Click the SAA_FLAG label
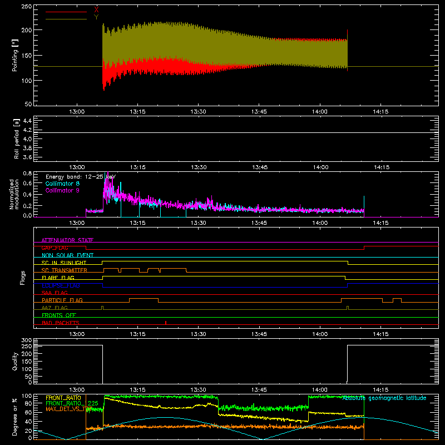Viewport: 445px width, 445px height. [55, 293]
